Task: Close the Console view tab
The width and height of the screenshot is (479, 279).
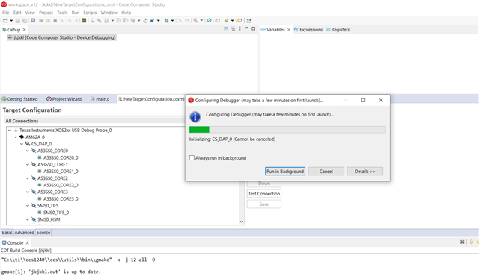Action: (27, 242)
